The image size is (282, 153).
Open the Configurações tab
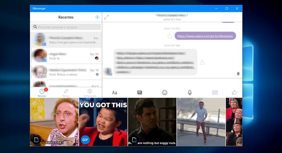click(x=90, y=93)
